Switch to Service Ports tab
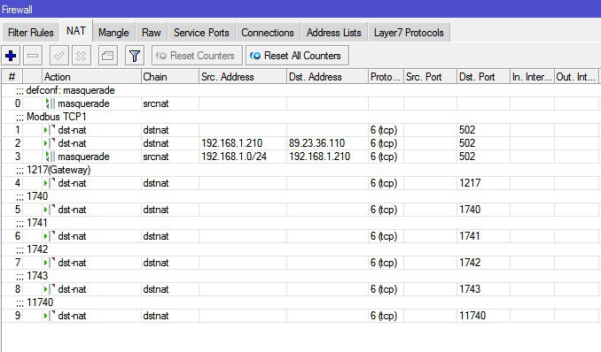601x352 pixels. [x=201, y=33]
